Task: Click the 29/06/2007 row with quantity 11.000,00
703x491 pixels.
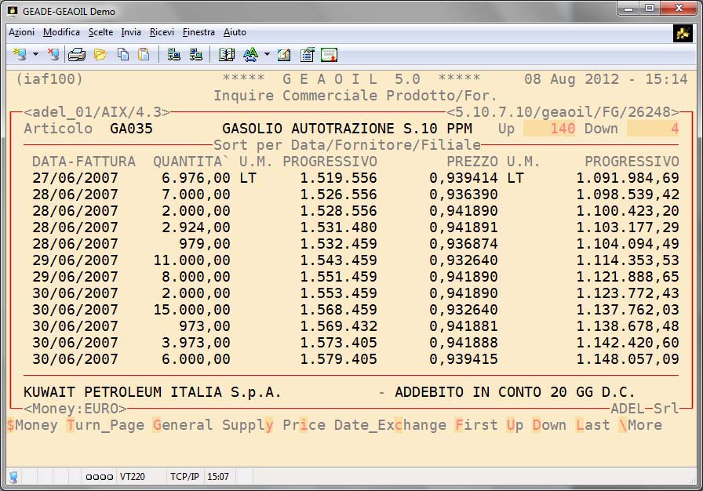Action: click(75, 260)
